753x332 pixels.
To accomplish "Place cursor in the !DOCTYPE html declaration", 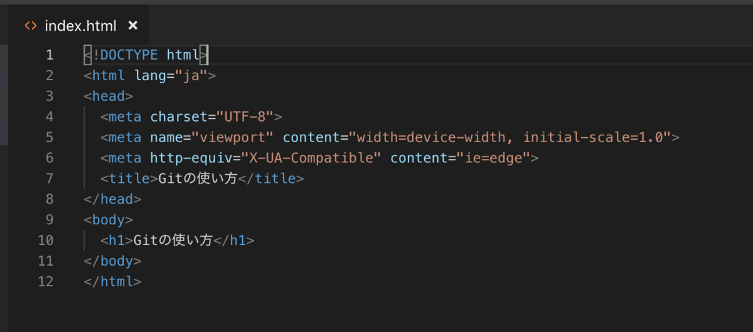I will point(146,55).
